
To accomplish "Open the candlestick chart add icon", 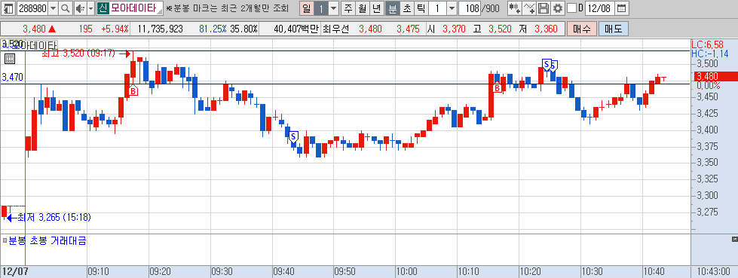I will (516, 8).
